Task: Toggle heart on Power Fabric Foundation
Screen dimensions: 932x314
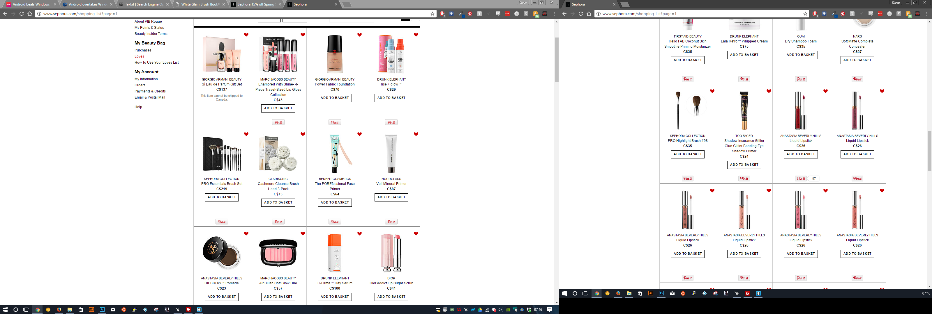Action: [359, 35]
